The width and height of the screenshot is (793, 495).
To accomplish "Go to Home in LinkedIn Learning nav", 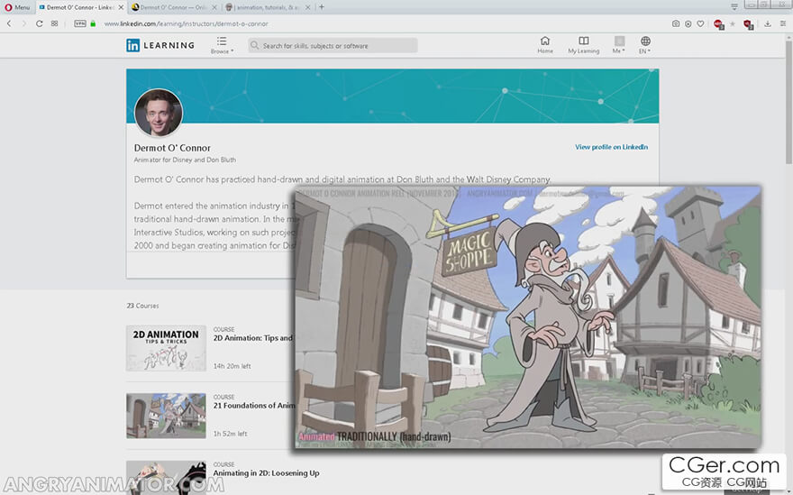I will [544, 45].
